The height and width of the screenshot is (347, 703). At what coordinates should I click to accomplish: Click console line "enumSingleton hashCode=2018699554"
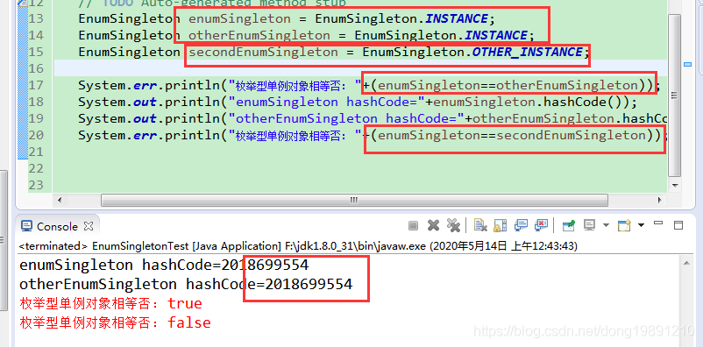tap(164, 265)
